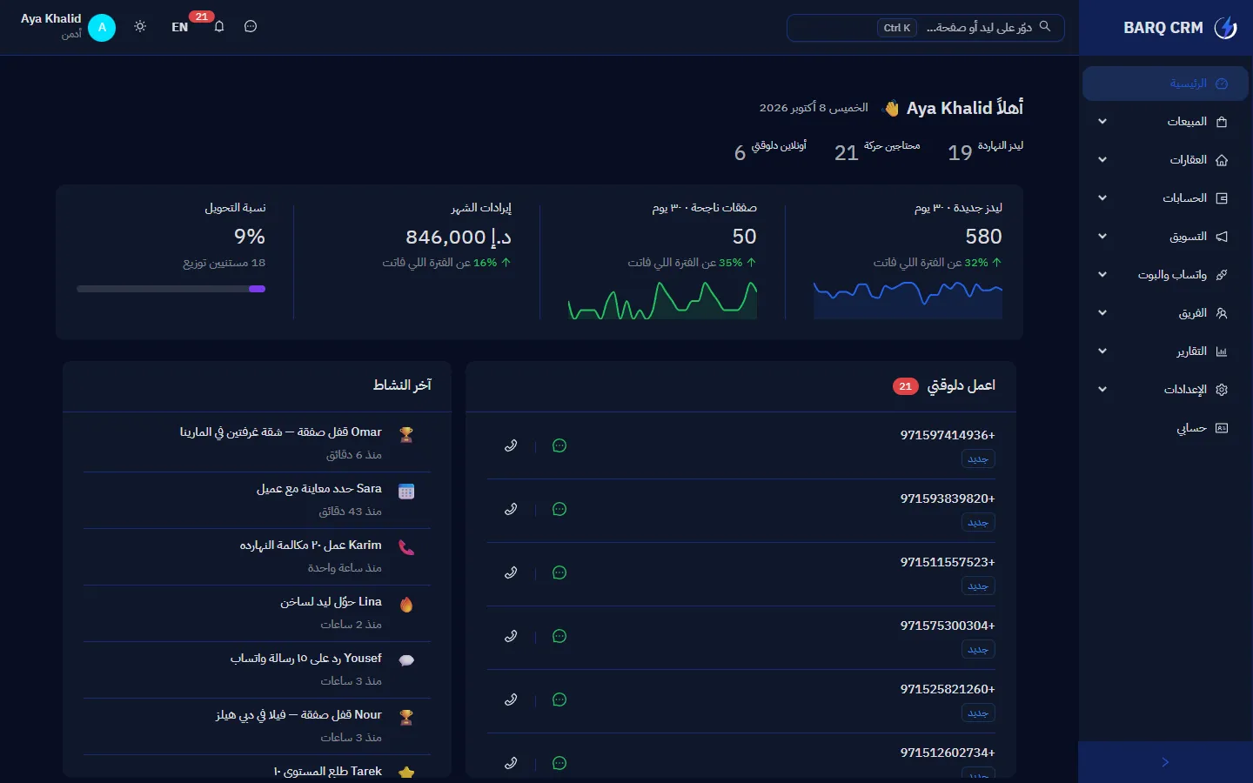Open المبيعات in the sidebar
Screen dimensions: 1253x783
[x=1165, y=122]
